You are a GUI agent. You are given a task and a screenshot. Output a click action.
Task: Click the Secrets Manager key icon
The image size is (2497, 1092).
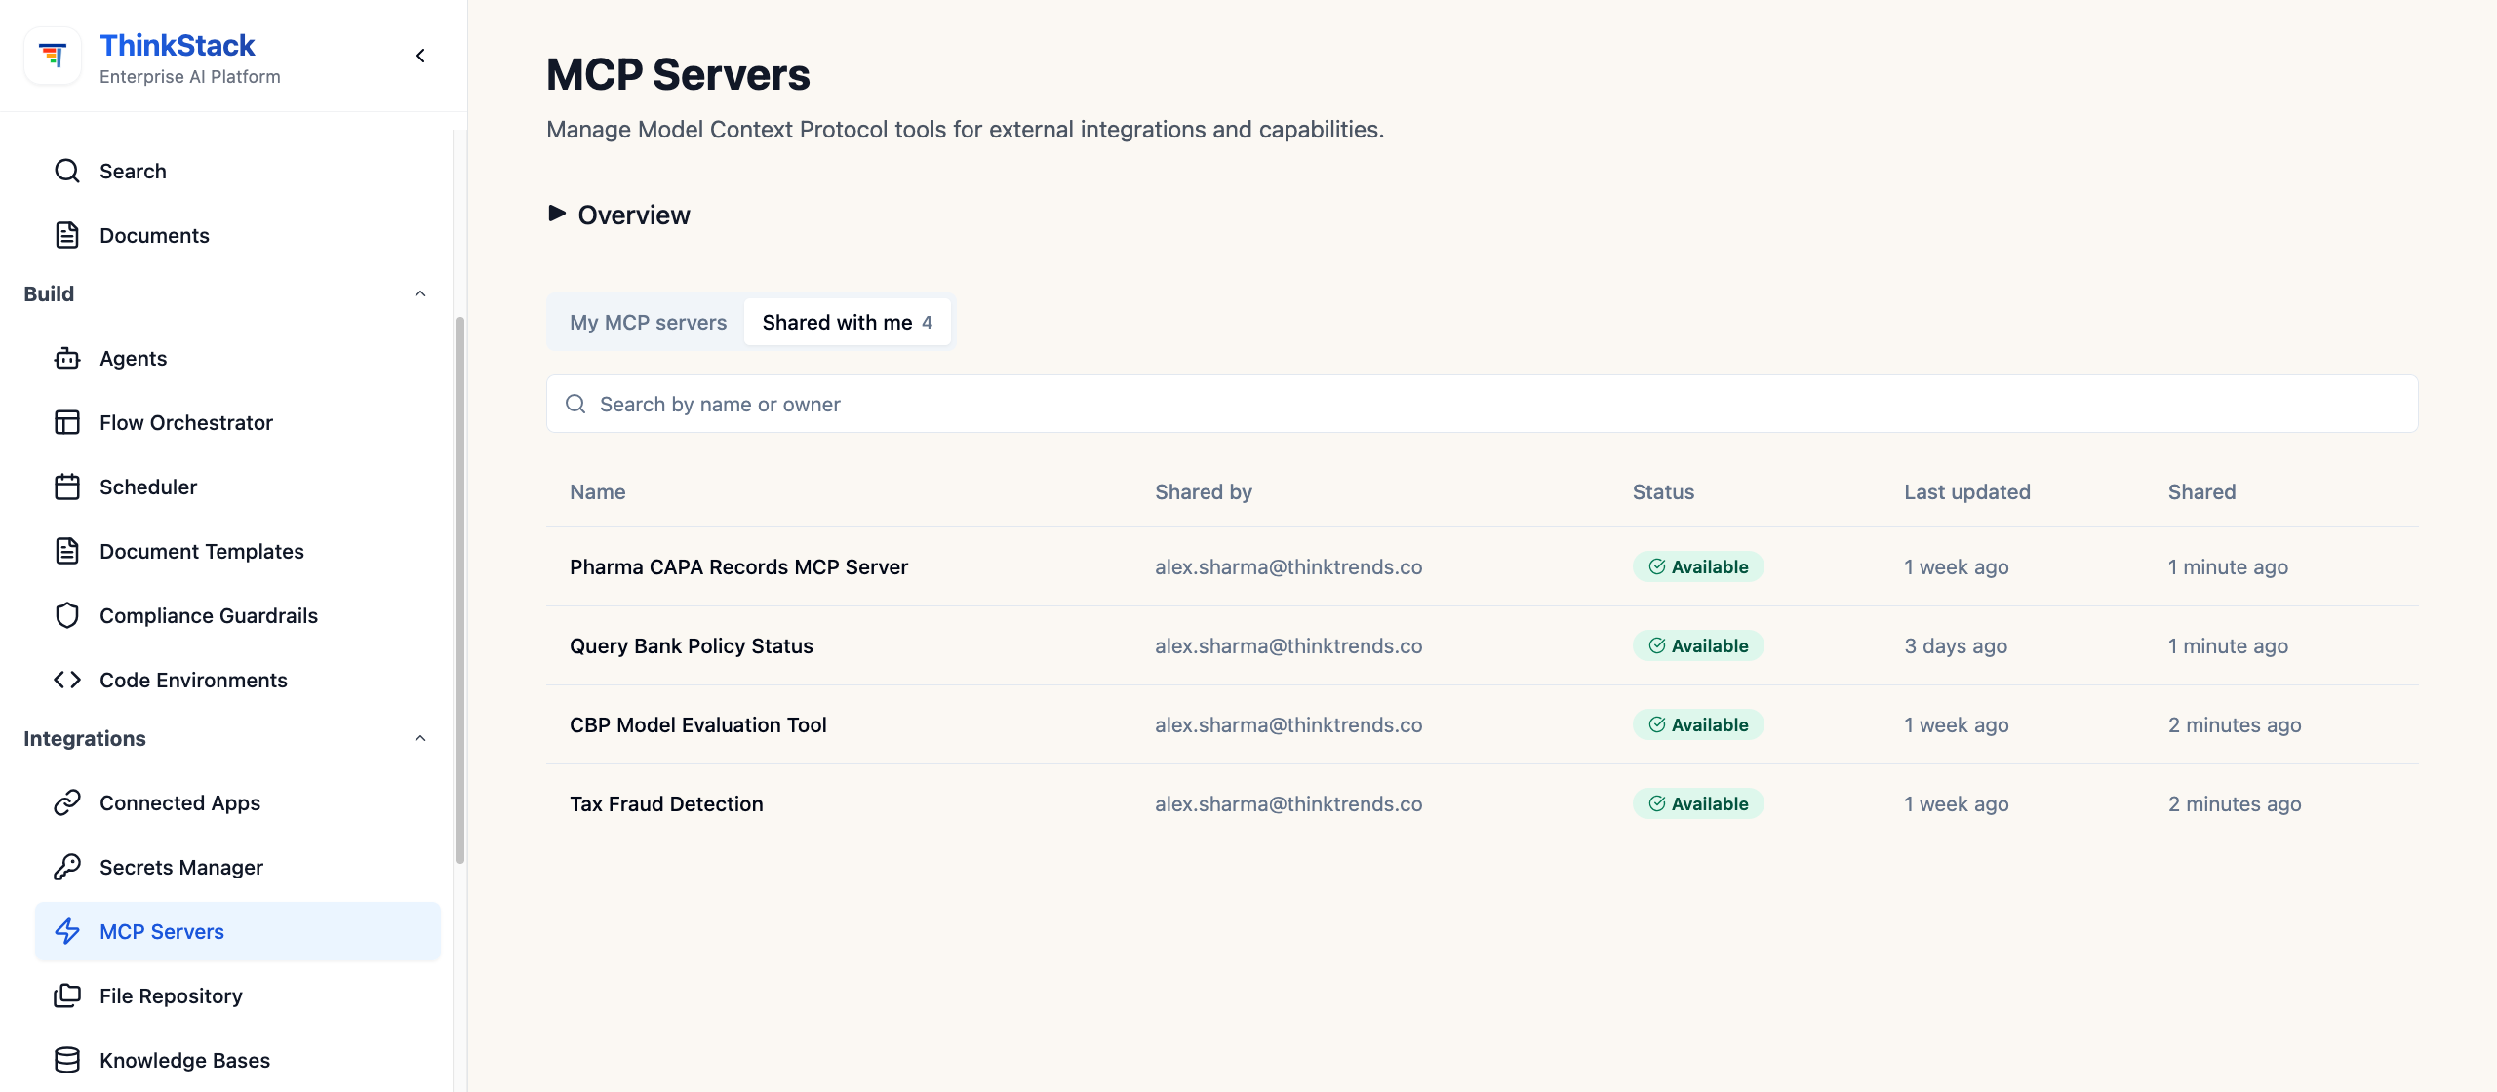point(67,868)
